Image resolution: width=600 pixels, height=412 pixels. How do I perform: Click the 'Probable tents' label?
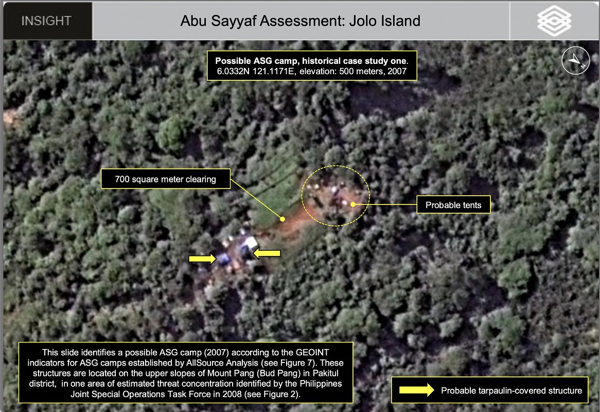click(x=453, y=205)
